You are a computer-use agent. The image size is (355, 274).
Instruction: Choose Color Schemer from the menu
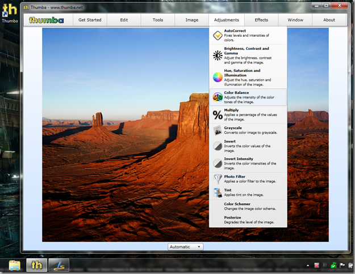coord(237,204)
